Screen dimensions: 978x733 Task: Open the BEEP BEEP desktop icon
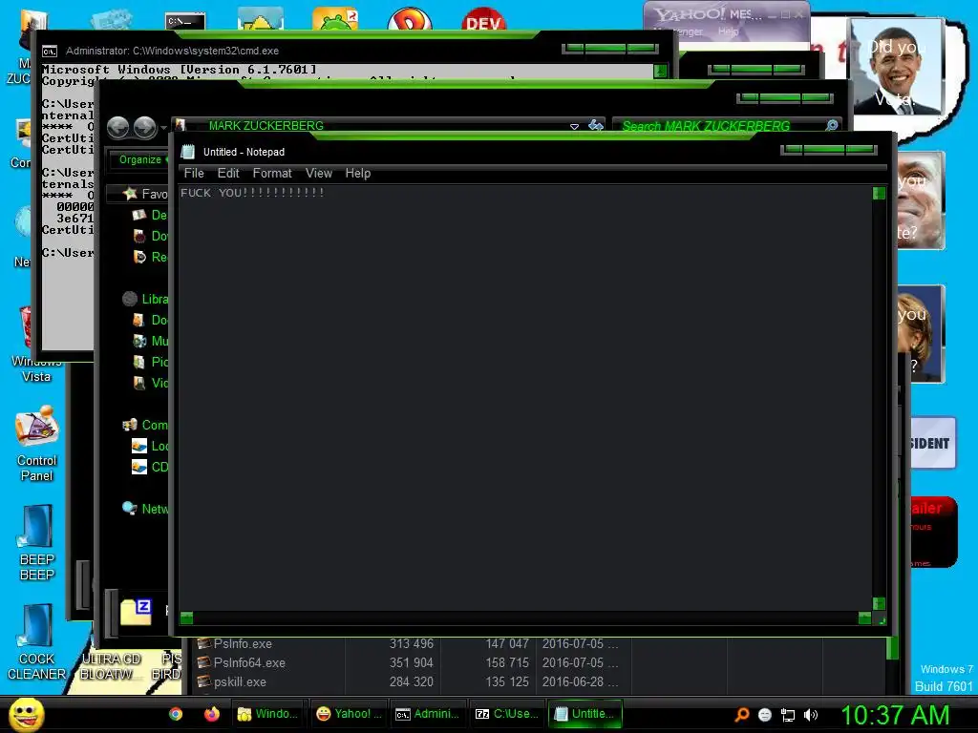click(37, 542)
